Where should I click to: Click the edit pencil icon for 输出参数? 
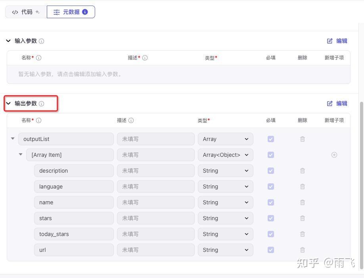coord(330,103)
